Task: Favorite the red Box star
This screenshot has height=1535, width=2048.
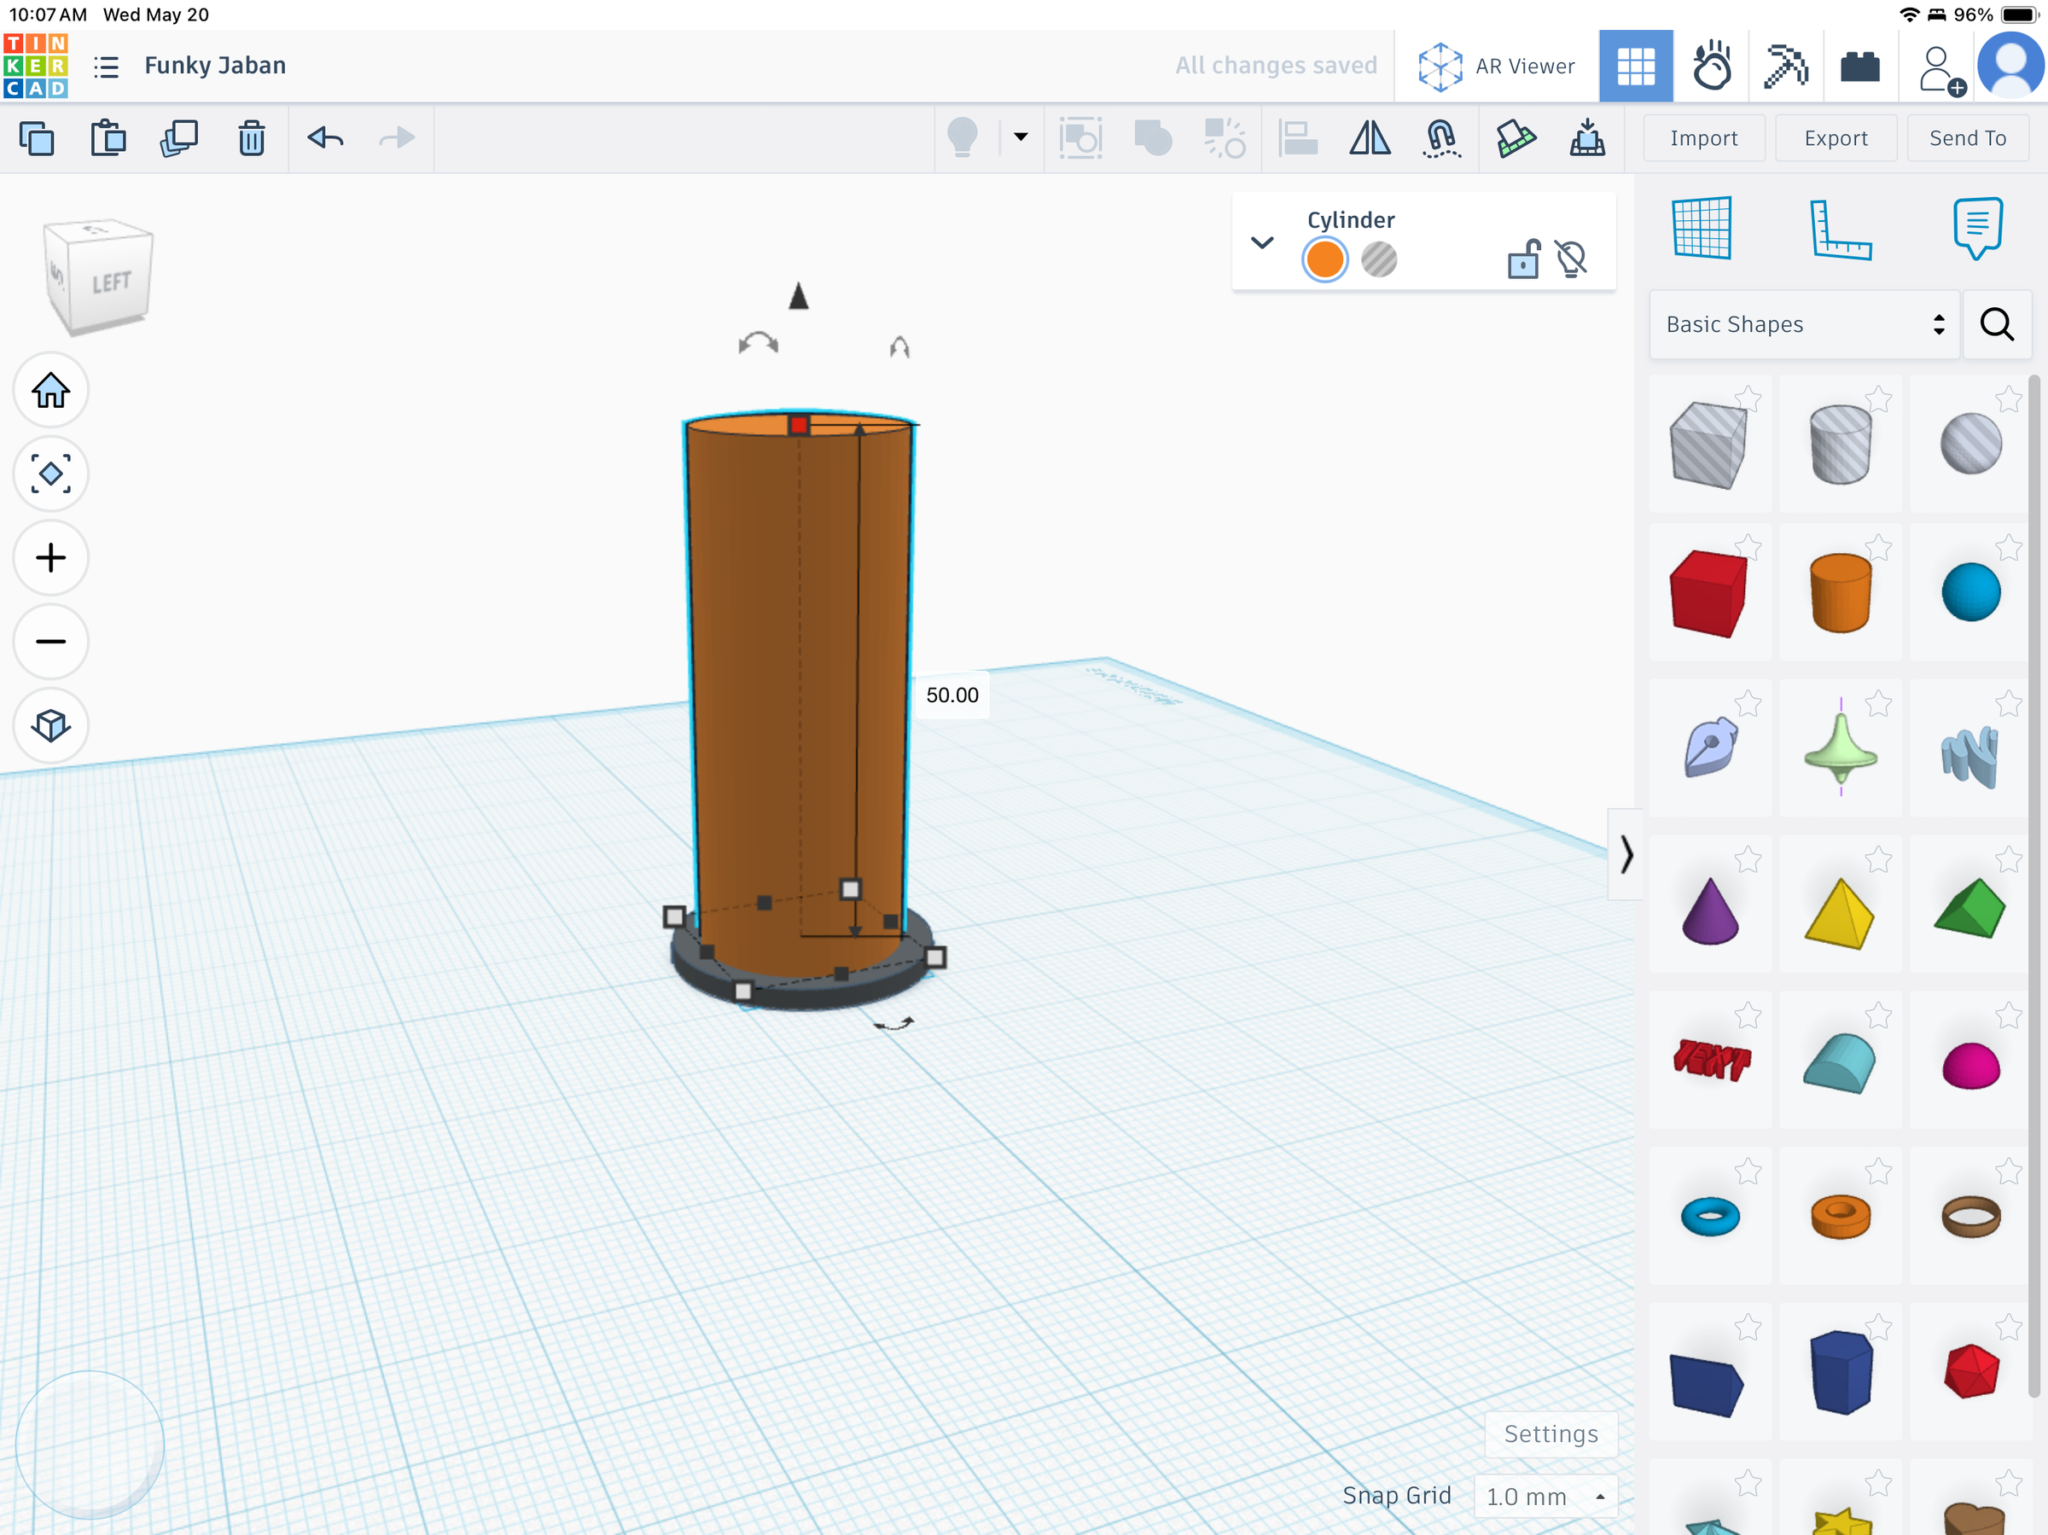Action: pyautogui.click(x=1748, y=546)
